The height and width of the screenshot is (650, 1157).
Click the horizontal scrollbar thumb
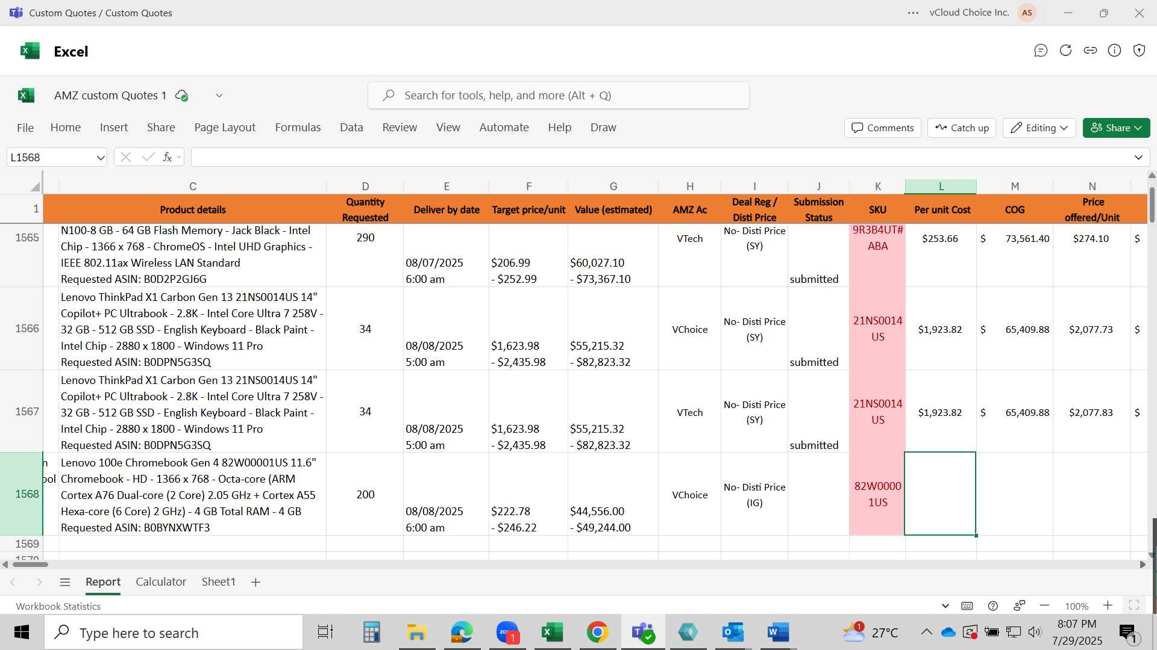[x=30, y=565]
